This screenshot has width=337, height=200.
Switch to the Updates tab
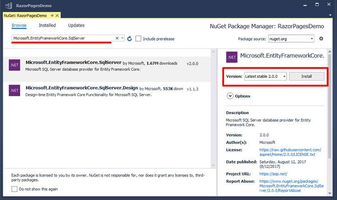[76, 25]
